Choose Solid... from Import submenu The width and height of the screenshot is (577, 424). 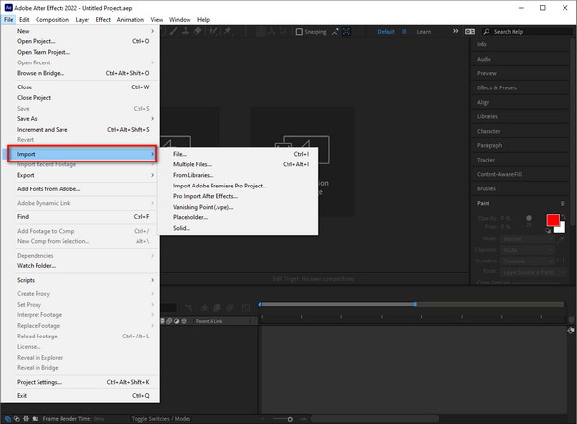(x=238, y=228)
